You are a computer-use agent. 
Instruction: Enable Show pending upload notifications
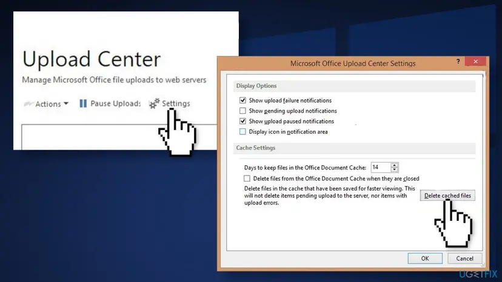pos(243,111)
